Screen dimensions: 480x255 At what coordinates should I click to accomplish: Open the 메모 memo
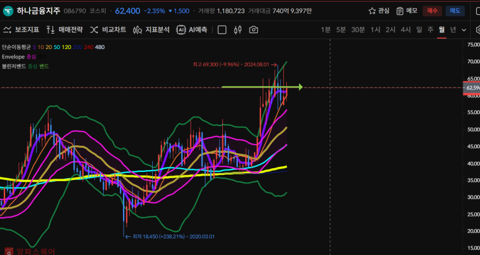point(407,11)
